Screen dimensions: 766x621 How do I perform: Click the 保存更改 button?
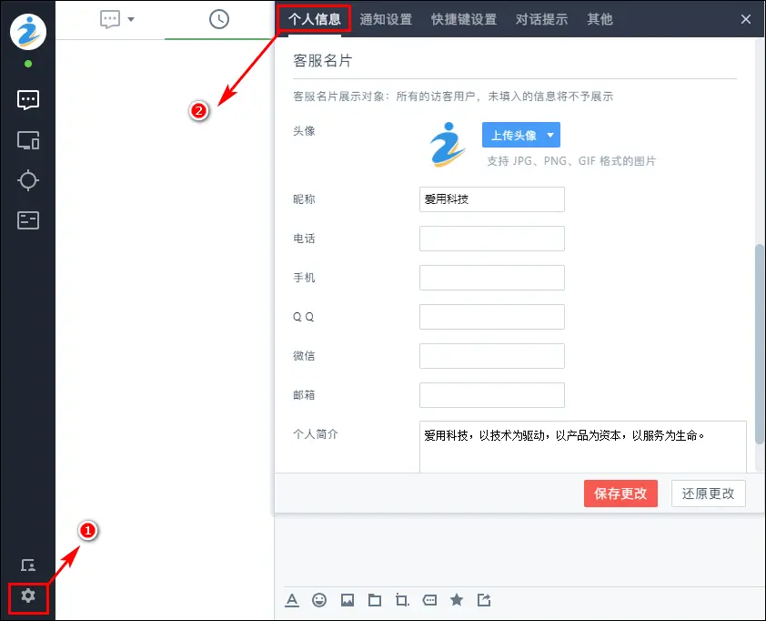click(x=620, y=494)
